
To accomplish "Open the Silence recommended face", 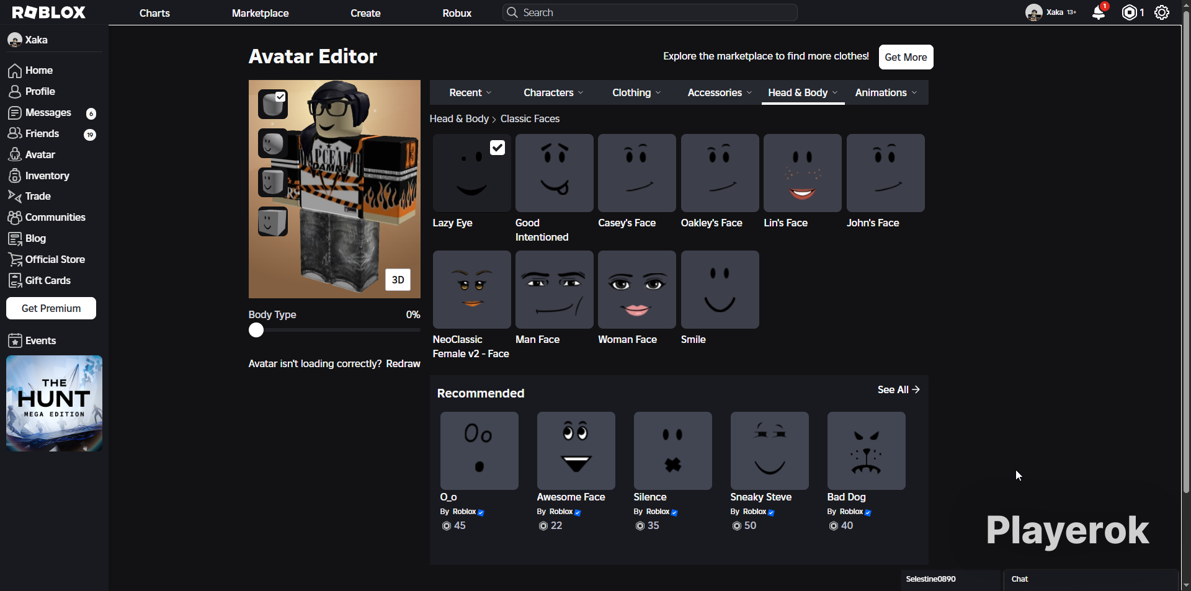I will pyautogui.click(x=673, y=451).
